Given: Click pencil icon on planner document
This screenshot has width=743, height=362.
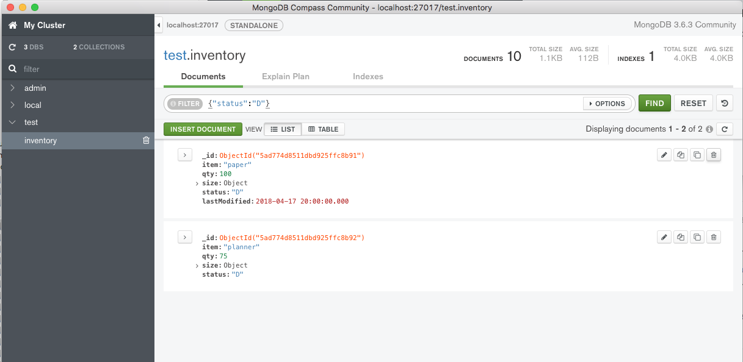Looking at the screenshot, I should (x=664, y=237).
